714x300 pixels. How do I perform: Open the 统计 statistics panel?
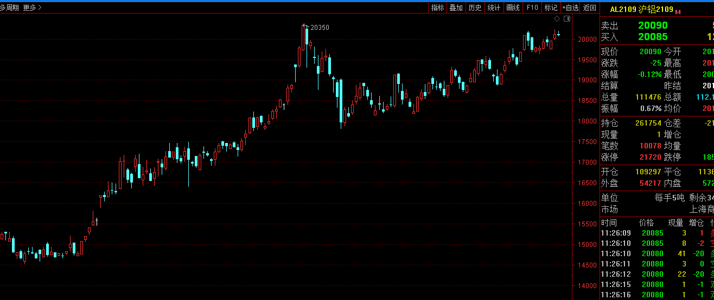click(x=494, y=8)
